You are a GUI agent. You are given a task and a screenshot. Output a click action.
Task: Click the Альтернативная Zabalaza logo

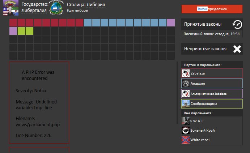coord(186,94)
